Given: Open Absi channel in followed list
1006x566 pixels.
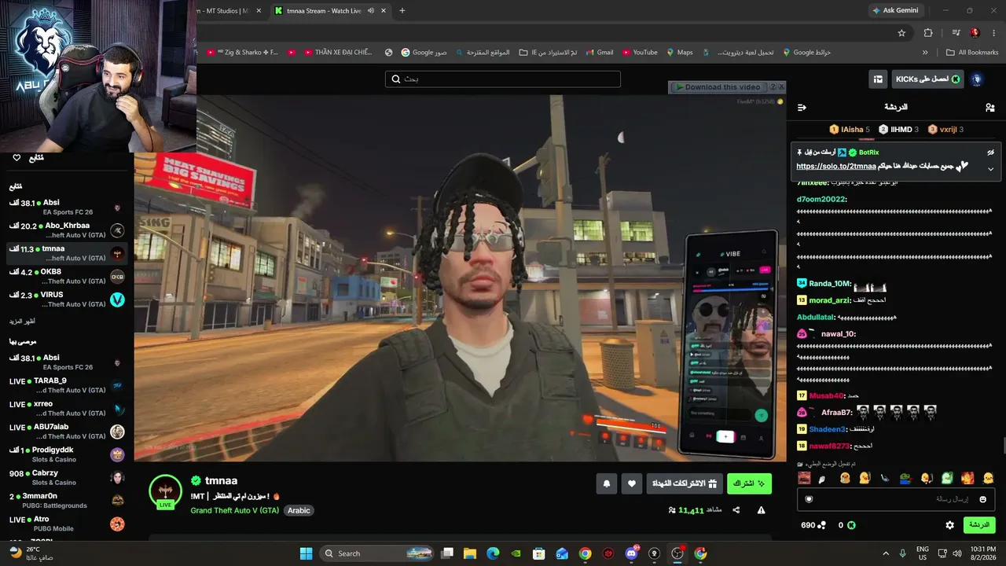Looking at the screenshot, I should 67,208.
